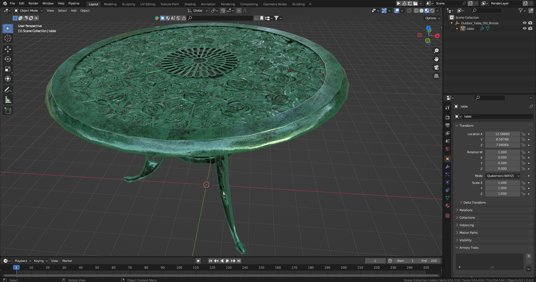
Task: Jump to end frame button
Action: 239,261
